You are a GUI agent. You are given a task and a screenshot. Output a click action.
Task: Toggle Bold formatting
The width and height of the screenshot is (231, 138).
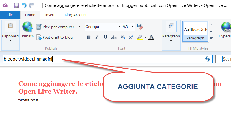coord(89,37)
